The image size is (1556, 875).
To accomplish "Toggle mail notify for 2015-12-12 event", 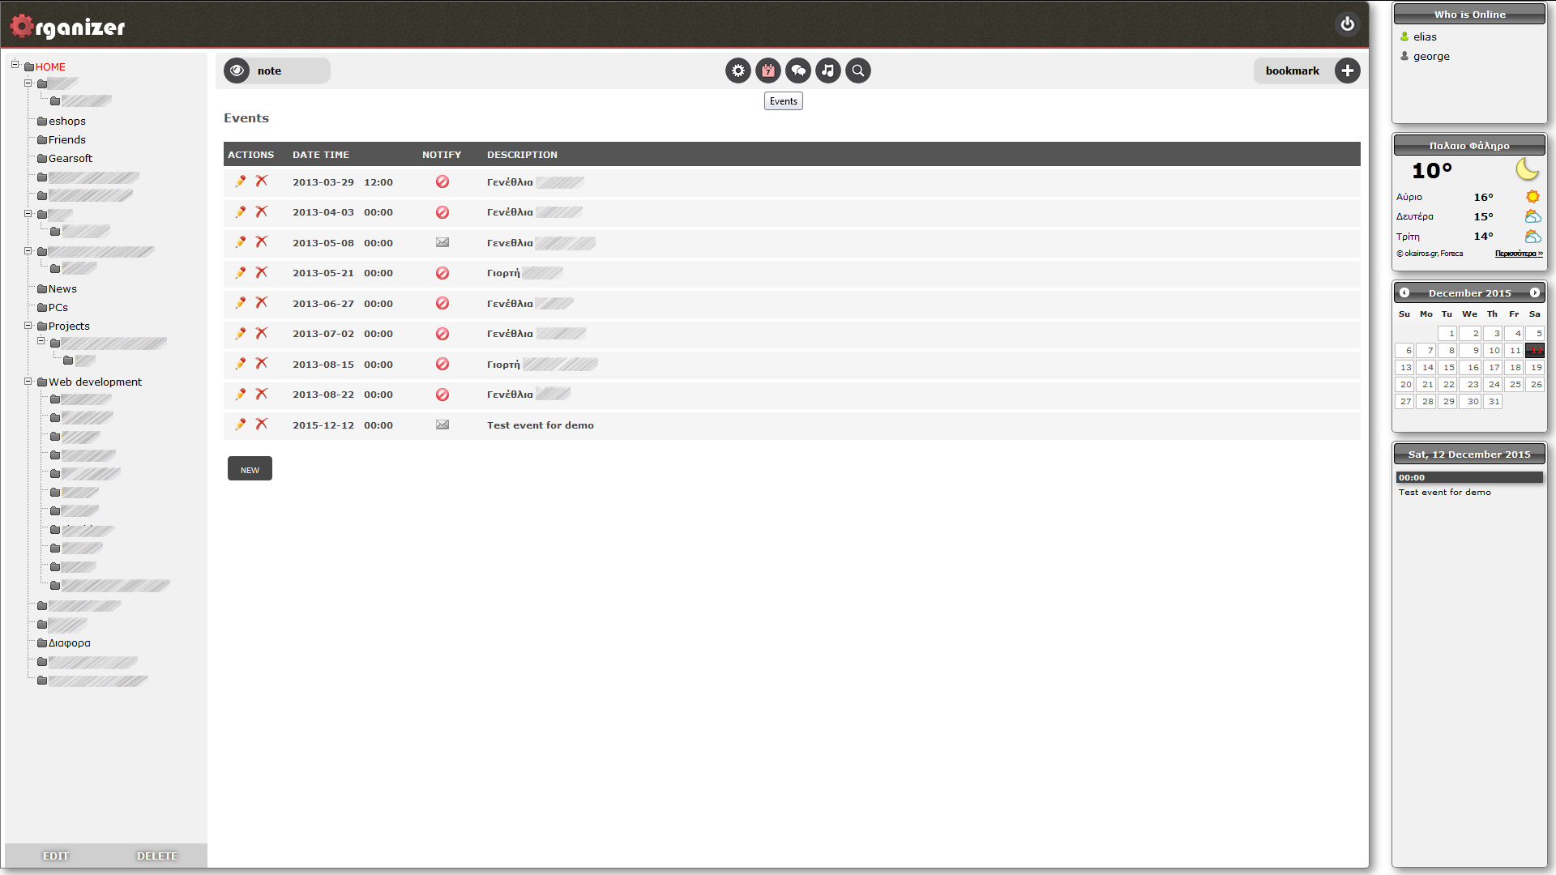I will click(442, 425).
